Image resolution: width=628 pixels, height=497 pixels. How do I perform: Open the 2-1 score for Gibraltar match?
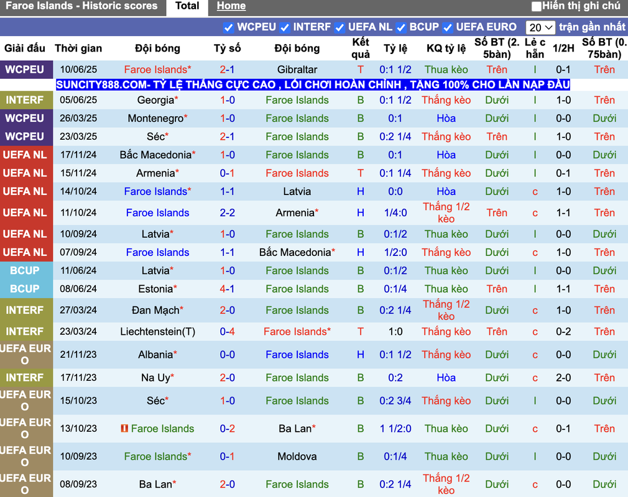tap(227, 70)
